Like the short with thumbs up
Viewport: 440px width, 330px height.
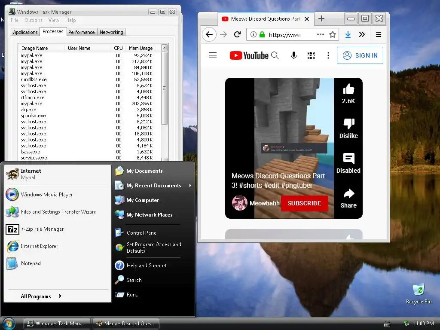tap(348, 89)
